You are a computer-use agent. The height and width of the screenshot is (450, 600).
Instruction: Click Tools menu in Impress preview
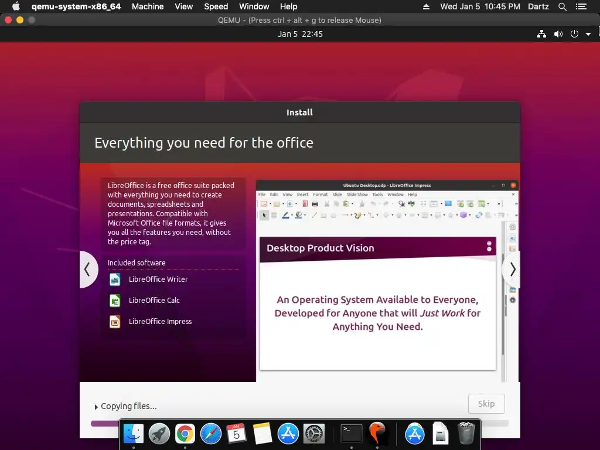coord(377,195)
